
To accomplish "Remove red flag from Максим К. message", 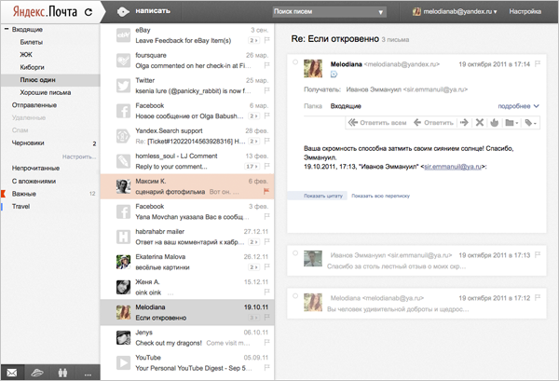I will click(x=266, y=191).
